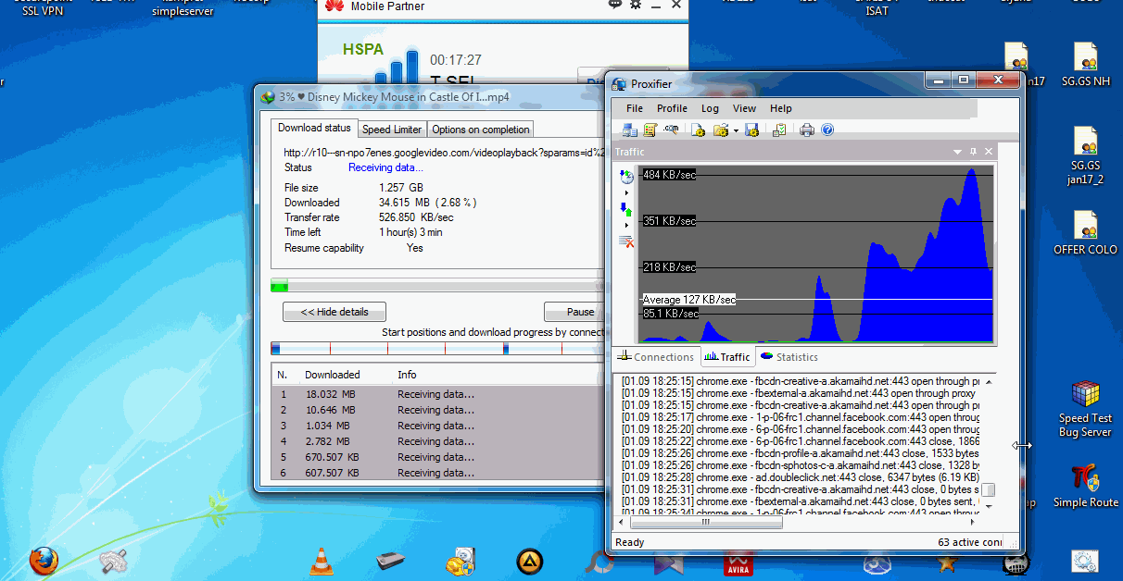Click the green download progress bar
The image size is (1123, 581).
pos(279,286)
